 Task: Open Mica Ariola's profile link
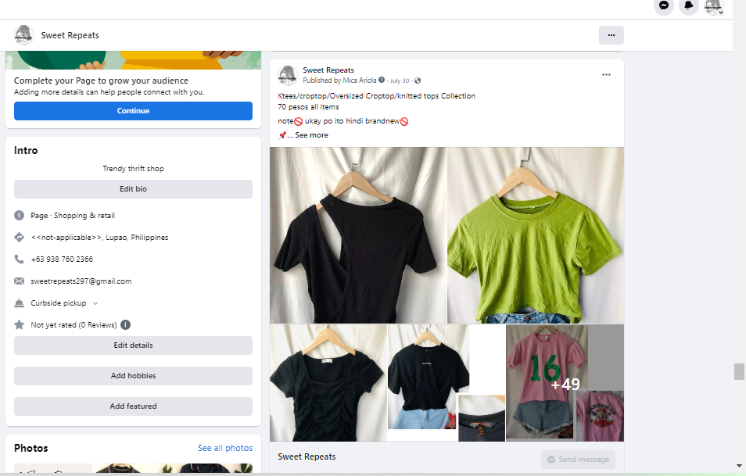pyautogui.click(x=359, y=81)
